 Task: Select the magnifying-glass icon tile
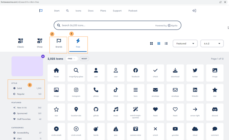(x=76, y=73)
